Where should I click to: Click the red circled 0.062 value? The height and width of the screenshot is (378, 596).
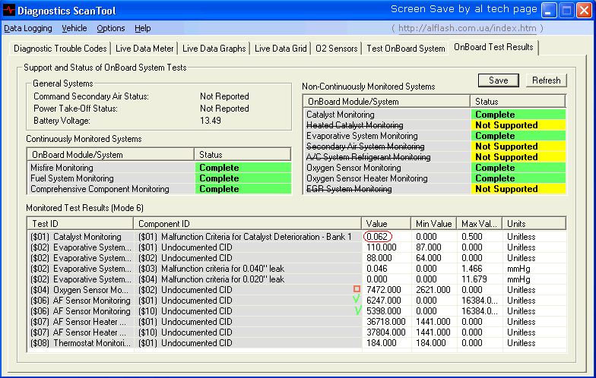pos(378,237)
